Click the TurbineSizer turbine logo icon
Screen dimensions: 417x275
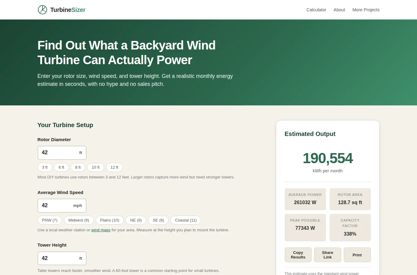(x=42, y=10)
